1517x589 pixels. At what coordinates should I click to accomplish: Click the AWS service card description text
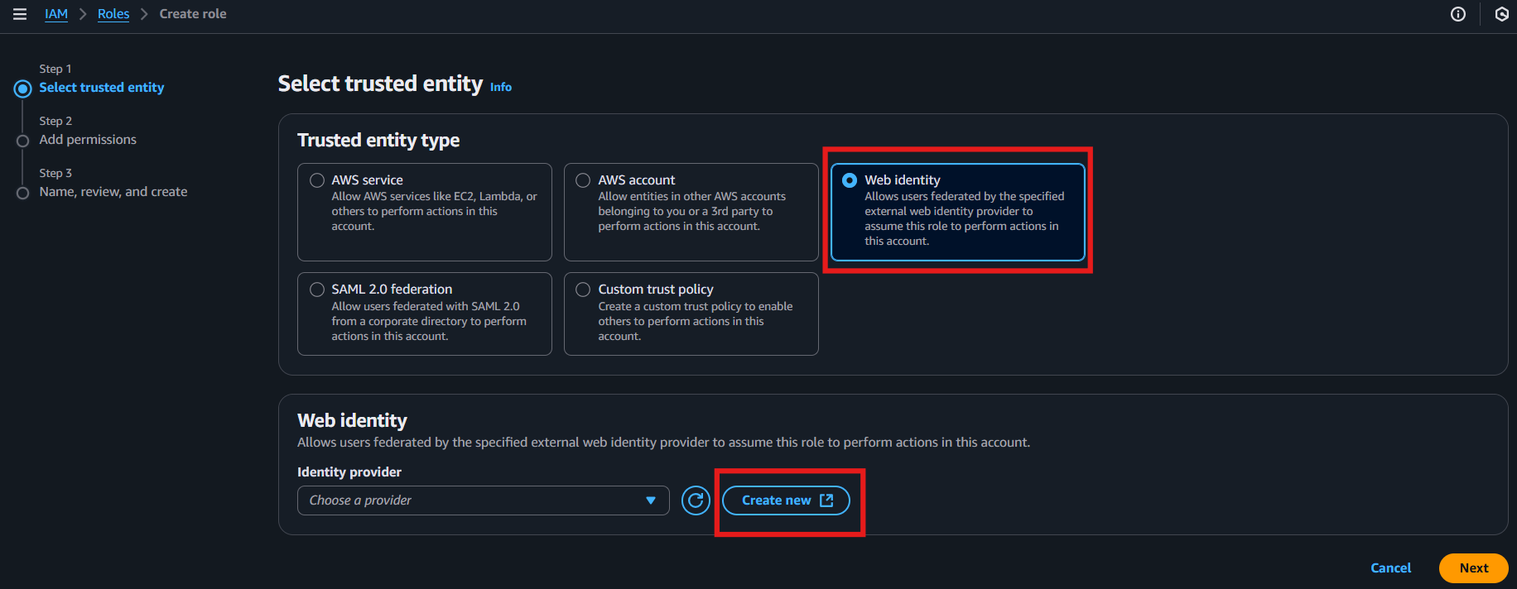click(x=434, y=211)
